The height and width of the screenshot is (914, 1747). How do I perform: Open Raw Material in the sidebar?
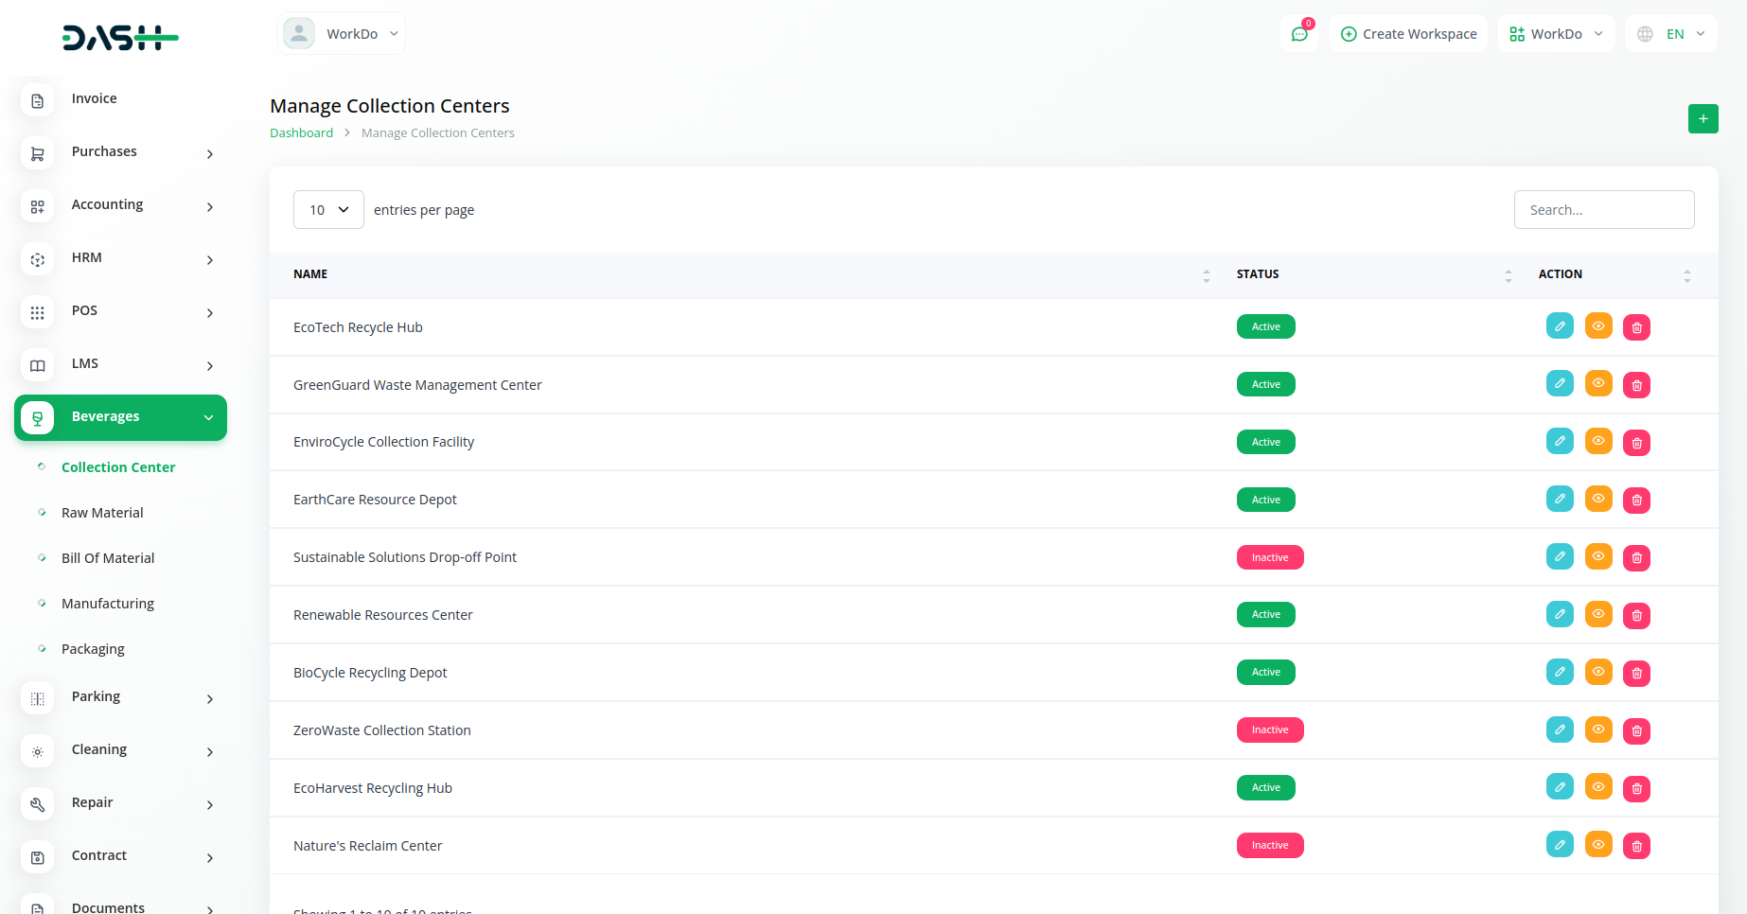pyautogui.click(x=102, y=513)
